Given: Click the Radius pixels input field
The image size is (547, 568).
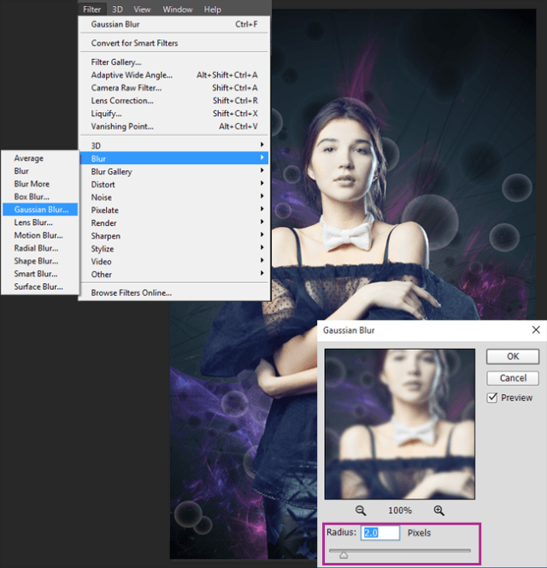Looking at the screenshot, I should [380, 533].
